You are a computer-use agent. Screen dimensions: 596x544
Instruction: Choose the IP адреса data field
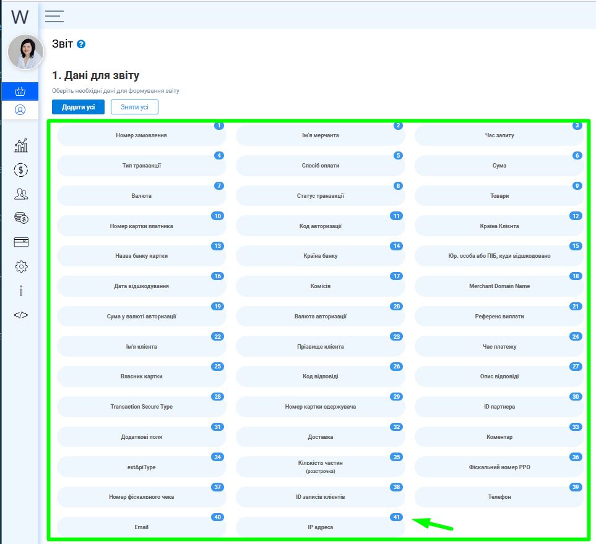pos(321,527)
